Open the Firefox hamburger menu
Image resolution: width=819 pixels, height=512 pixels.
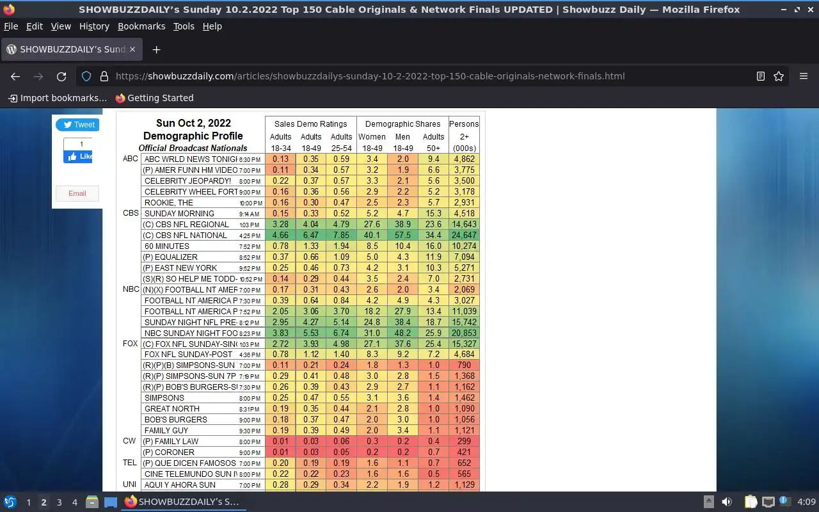pyautogui.click(x=804, y=76)
